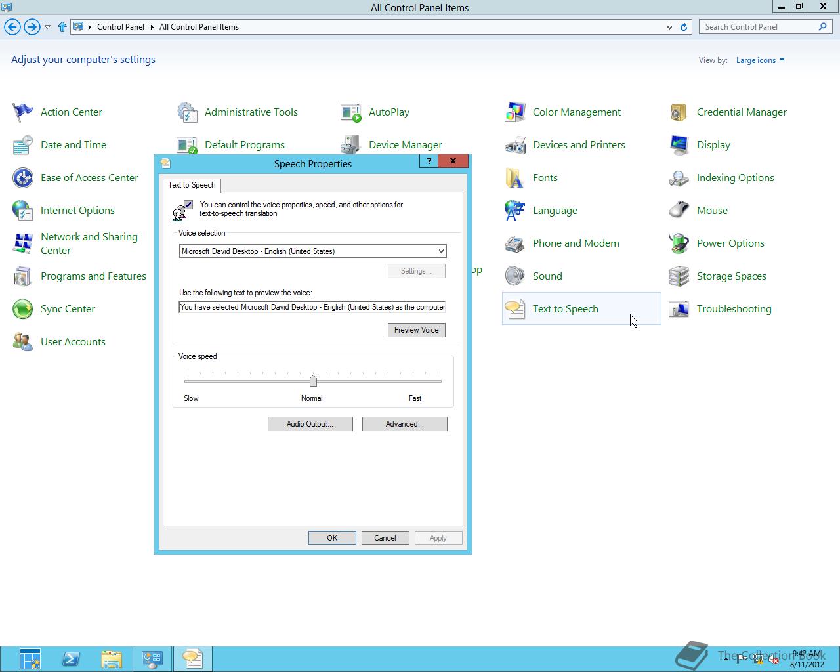The width and height of the screenshot is (840, 672).
Task: Open the Programs and Features icon
Action: (x=23, y=276)
